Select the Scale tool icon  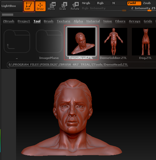(63, 6)
